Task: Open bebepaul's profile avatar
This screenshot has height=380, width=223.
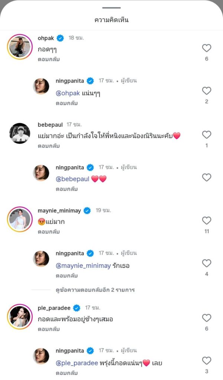Action: click(20, 133)
